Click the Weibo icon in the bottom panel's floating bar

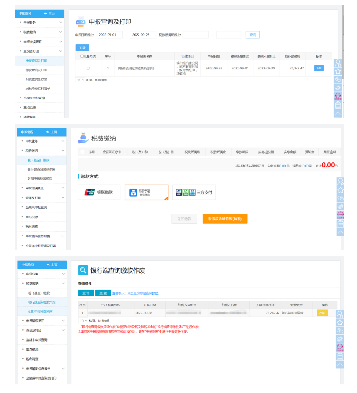[340, 339]
